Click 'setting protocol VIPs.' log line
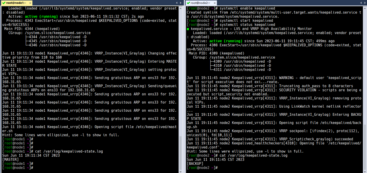The height and width of the screenshot is (173, 367). click(89, 71)
